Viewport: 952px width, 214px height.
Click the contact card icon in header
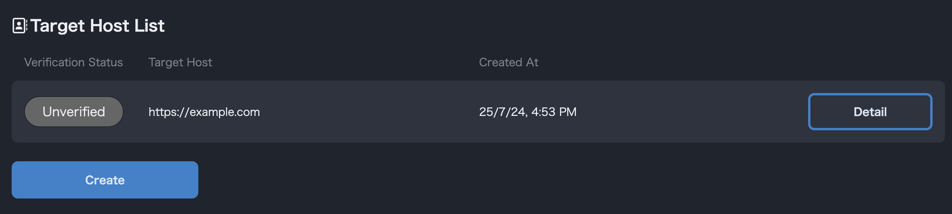click(19, 26)
